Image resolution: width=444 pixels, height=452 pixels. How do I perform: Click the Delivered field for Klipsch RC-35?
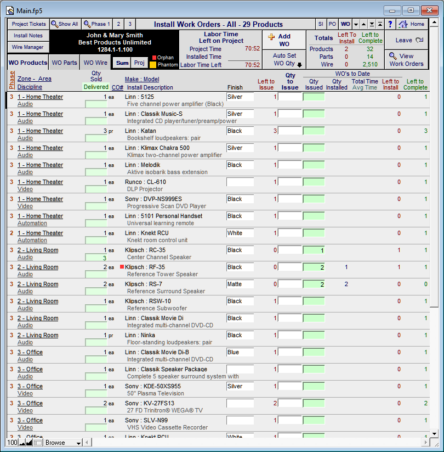(96, 258)
